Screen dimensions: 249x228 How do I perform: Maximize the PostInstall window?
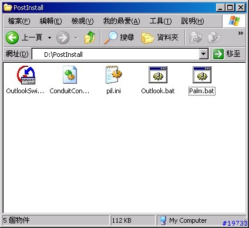point(230,8)
